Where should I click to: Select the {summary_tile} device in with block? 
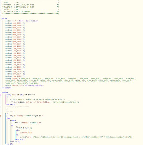click(x=26, y=133)
